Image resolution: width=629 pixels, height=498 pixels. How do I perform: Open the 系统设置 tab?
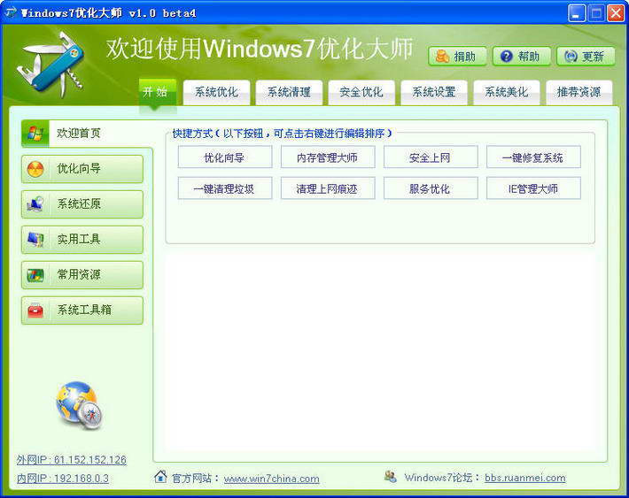(434, 93)
